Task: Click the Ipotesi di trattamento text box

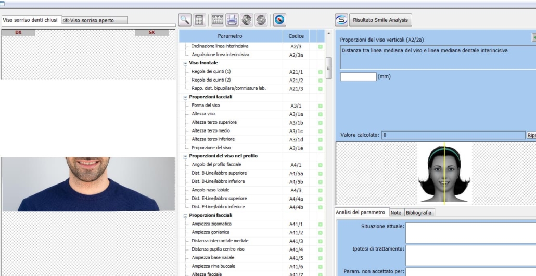Action: point(471,255)
